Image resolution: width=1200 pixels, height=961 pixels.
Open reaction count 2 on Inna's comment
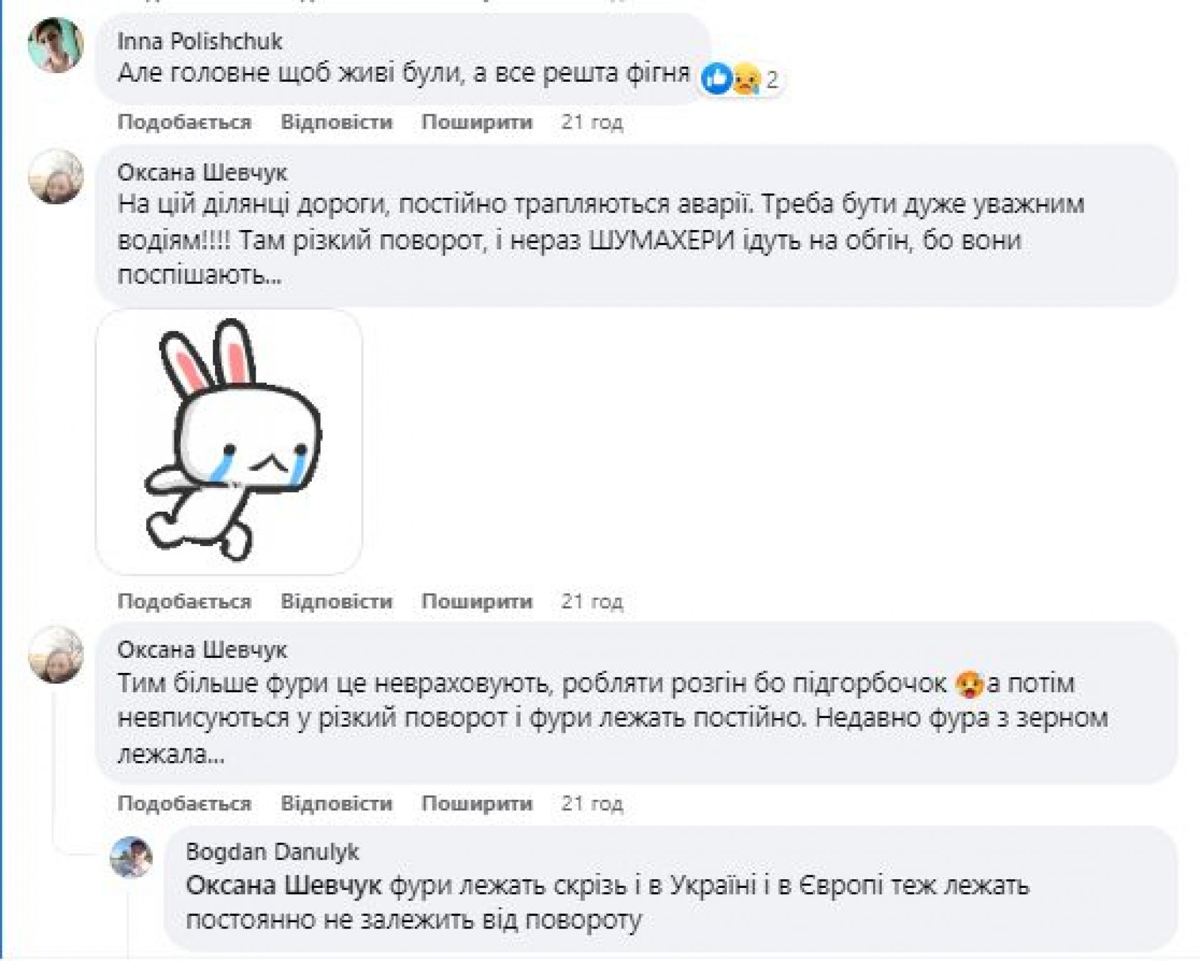click(x=772, y=80)
